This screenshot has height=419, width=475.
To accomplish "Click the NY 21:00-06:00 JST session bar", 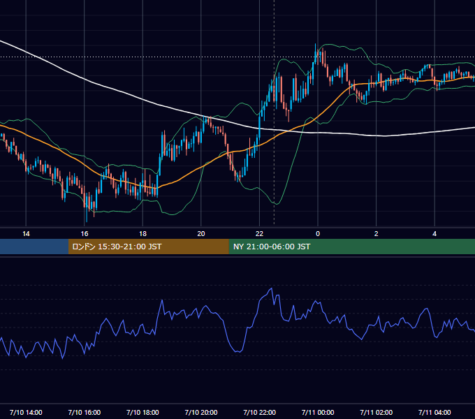I will [x=351, y=247].
